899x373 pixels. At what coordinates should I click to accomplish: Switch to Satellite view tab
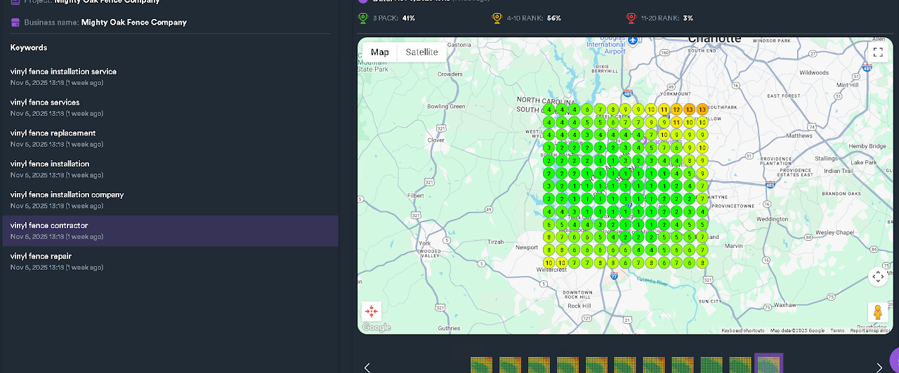click(421, 52)
